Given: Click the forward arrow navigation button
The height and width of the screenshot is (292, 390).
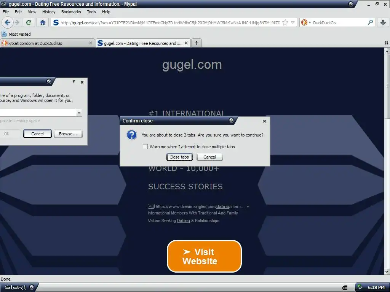Looking at the screenshot, I should point(17,22).
